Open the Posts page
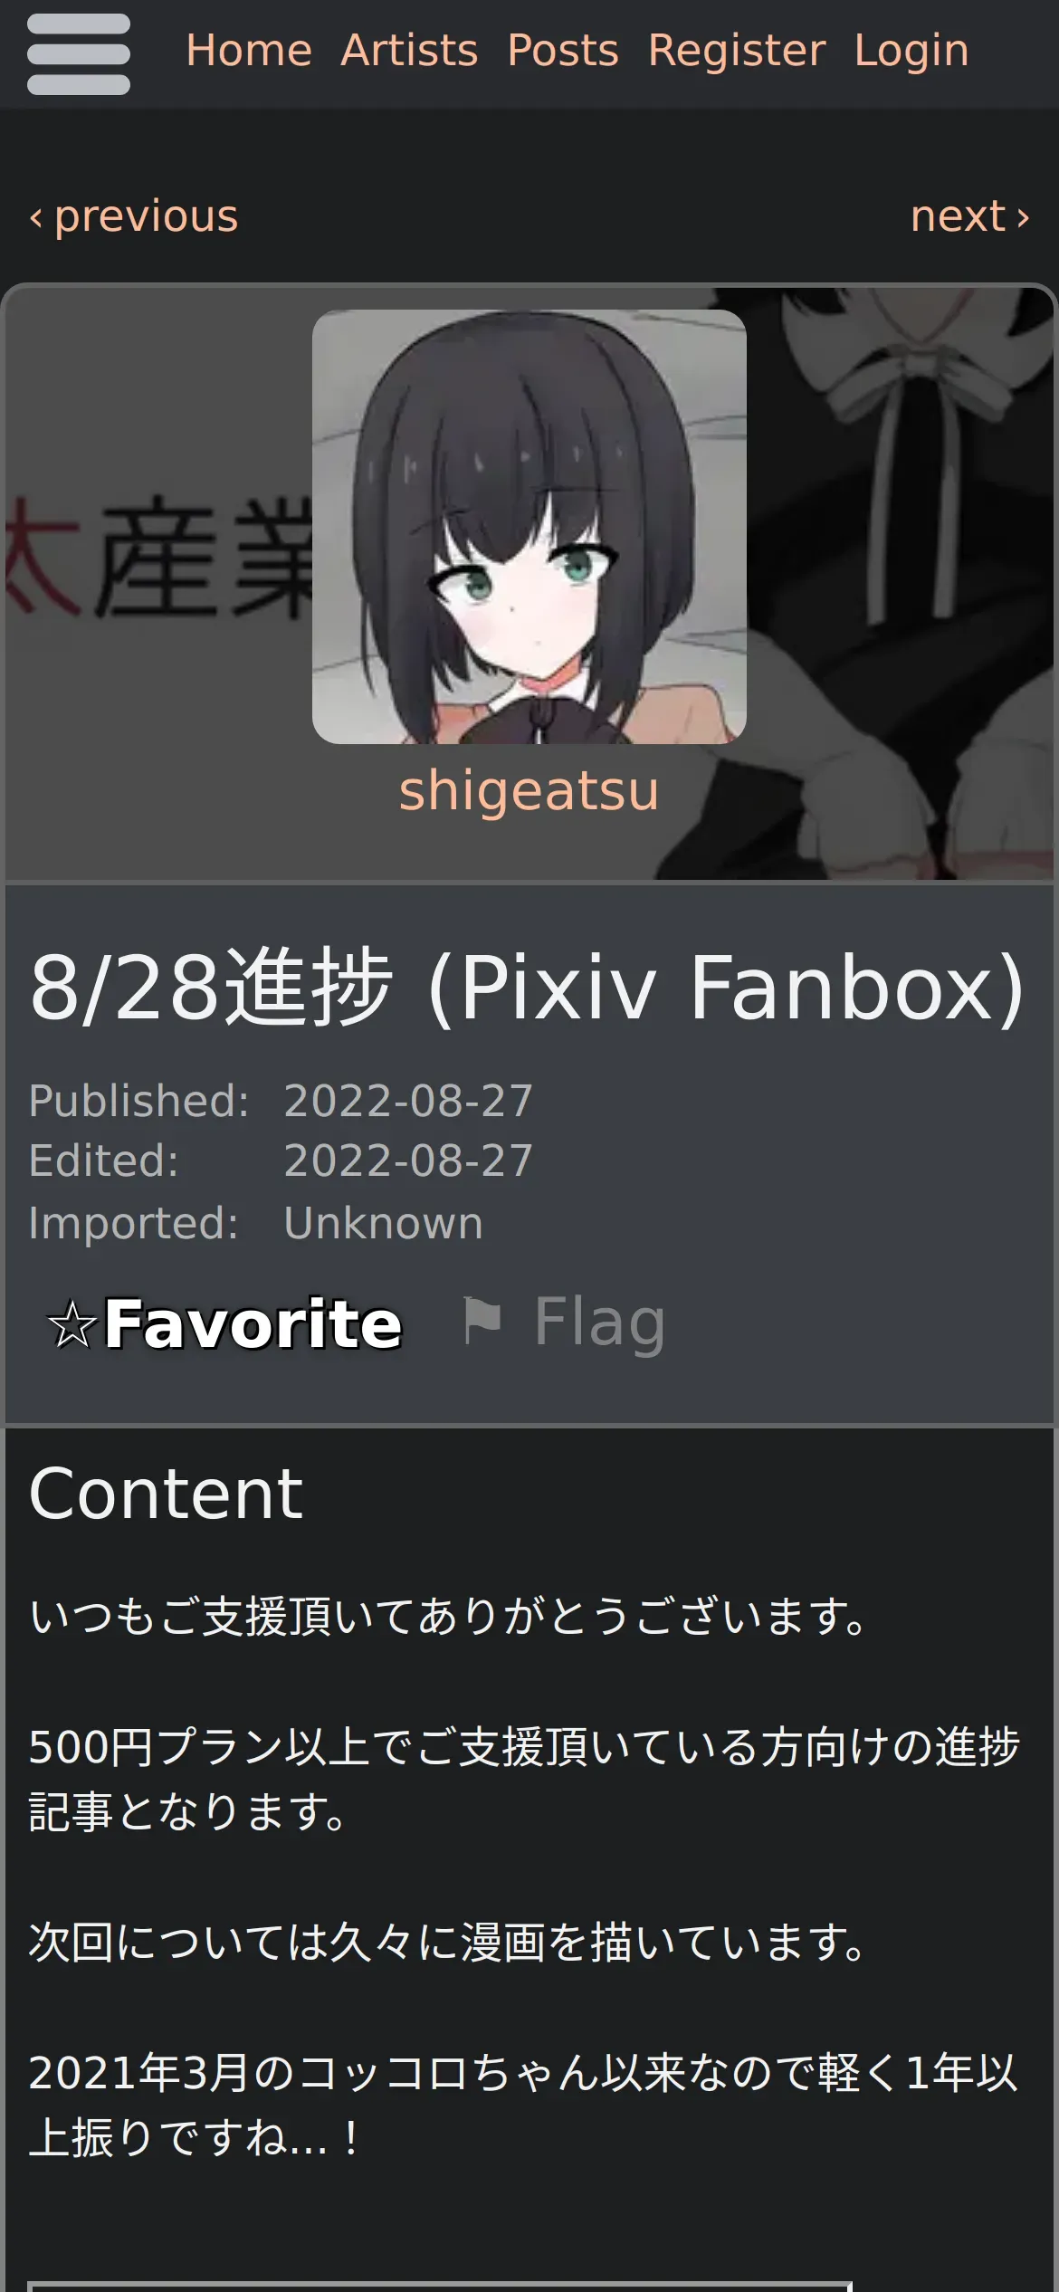This screenshot has width=1059, height=2292. (563, 50)
